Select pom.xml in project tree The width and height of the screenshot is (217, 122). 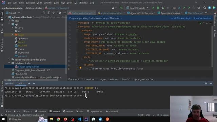pos(22,56)
